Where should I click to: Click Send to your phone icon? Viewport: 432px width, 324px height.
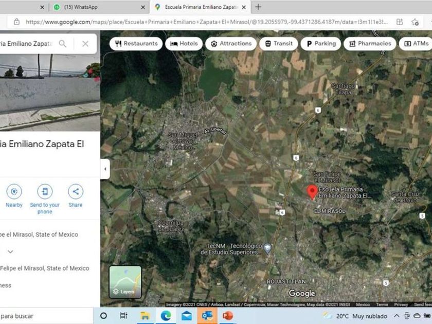[45, 191]
